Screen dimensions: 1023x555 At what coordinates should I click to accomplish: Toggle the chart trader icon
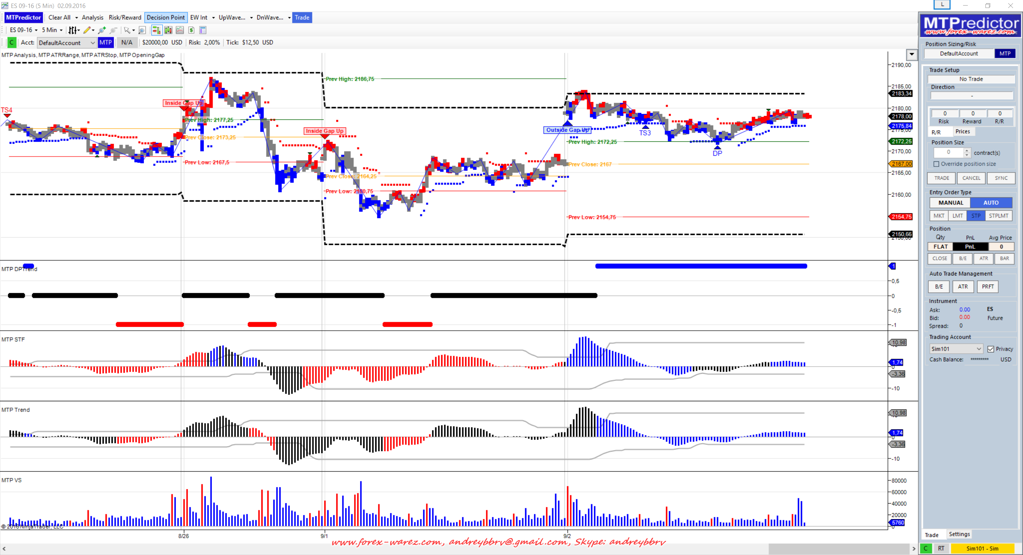click(156, 30)
